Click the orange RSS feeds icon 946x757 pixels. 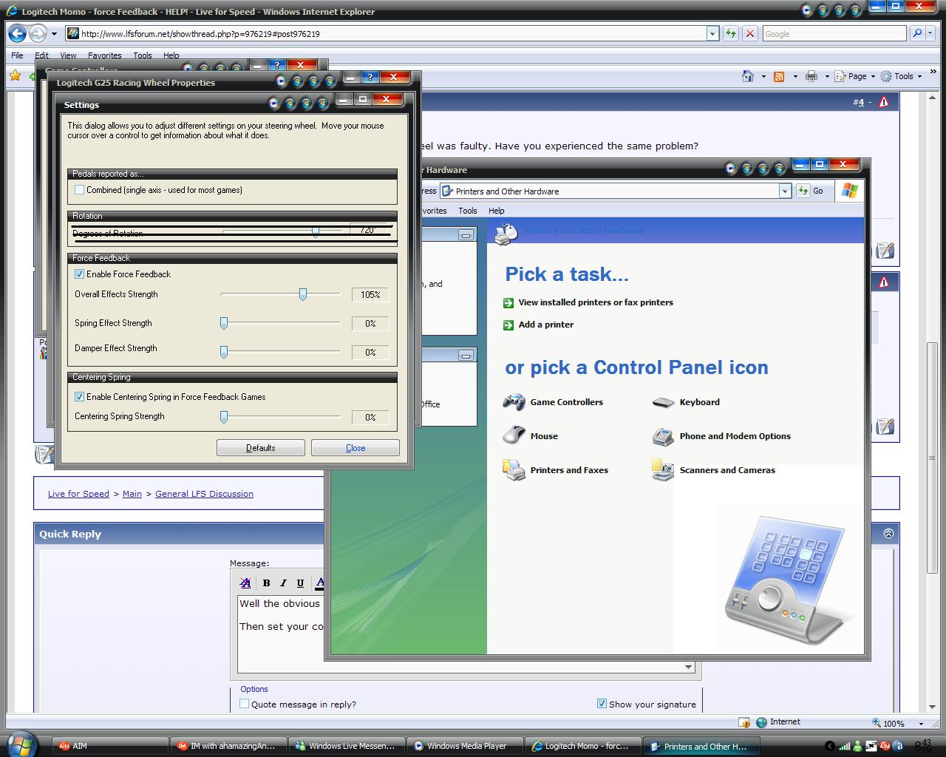click(x=778, y=76)
